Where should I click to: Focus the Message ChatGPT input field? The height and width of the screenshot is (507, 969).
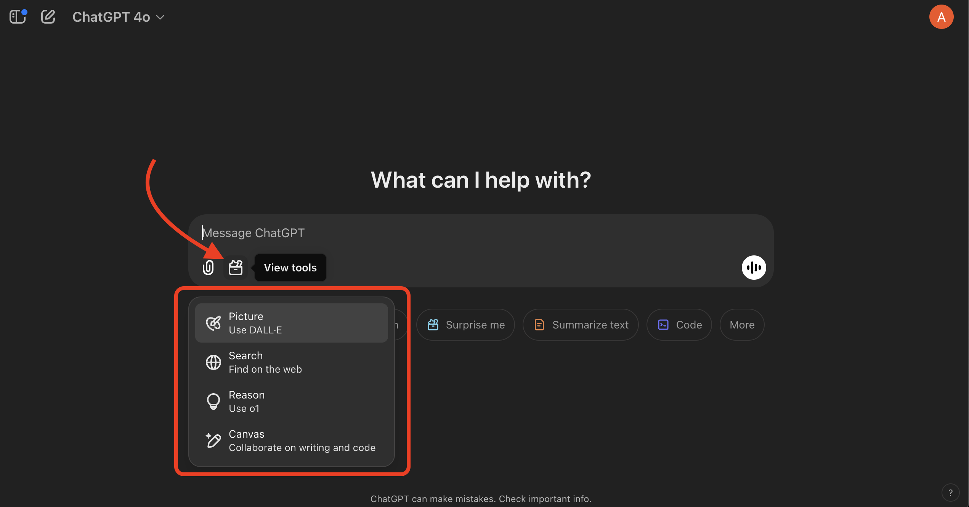tap(457, 233)
